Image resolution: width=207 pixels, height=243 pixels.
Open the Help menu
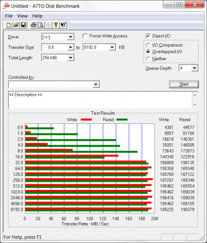(37, 16)
